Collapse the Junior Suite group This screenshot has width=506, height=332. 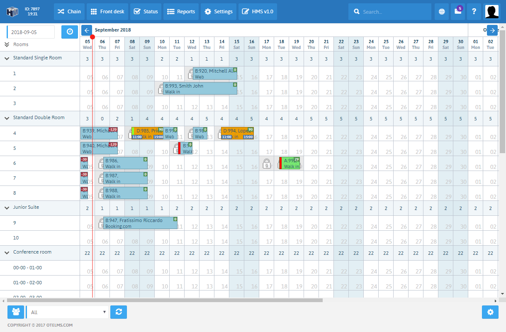pyautogui.click(x=7, y=208)
